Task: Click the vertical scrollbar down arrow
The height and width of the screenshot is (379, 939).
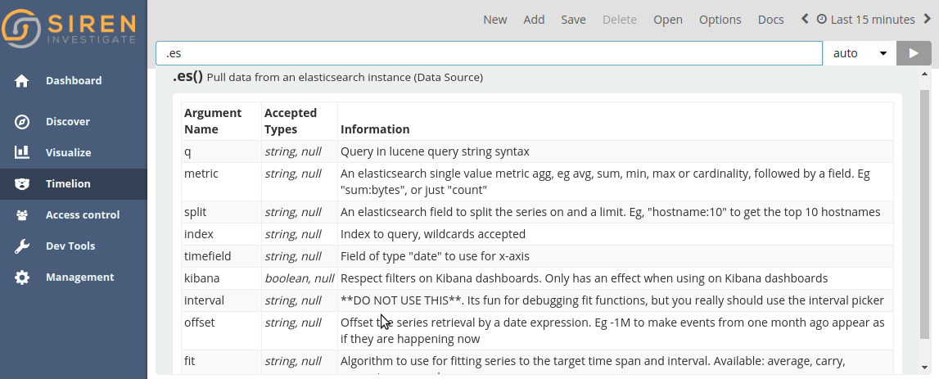Action: (x=925, y=368)
